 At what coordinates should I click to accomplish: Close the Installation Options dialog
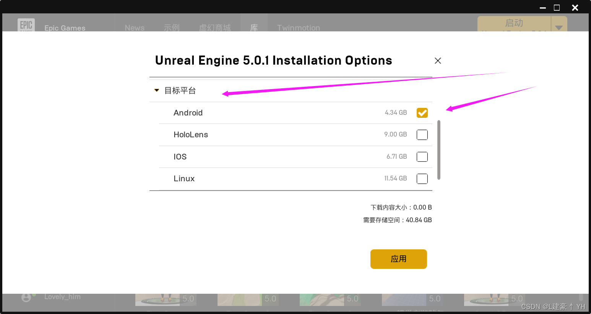point(438,60)
